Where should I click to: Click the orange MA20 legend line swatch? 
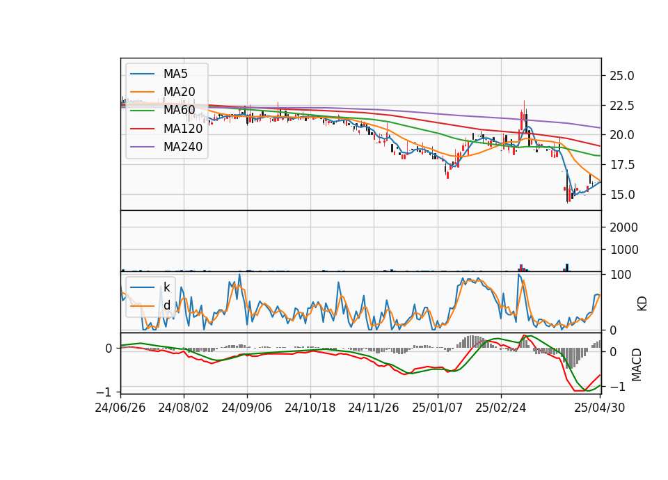(x=142, y=93)
